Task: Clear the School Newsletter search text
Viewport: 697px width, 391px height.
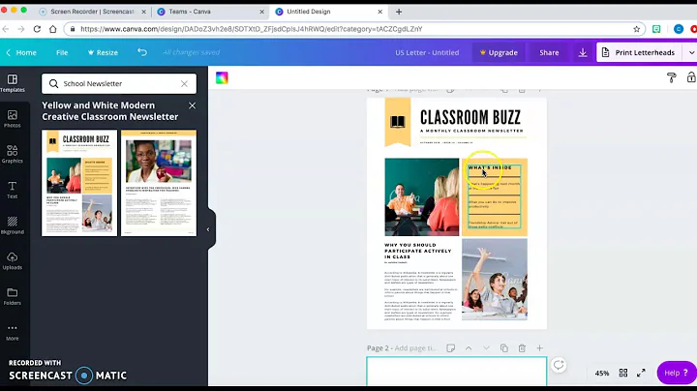Action: (184, 83)
